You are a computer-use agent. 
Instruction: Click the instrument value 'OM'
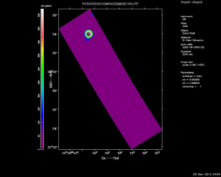click(x=184, y=19)
